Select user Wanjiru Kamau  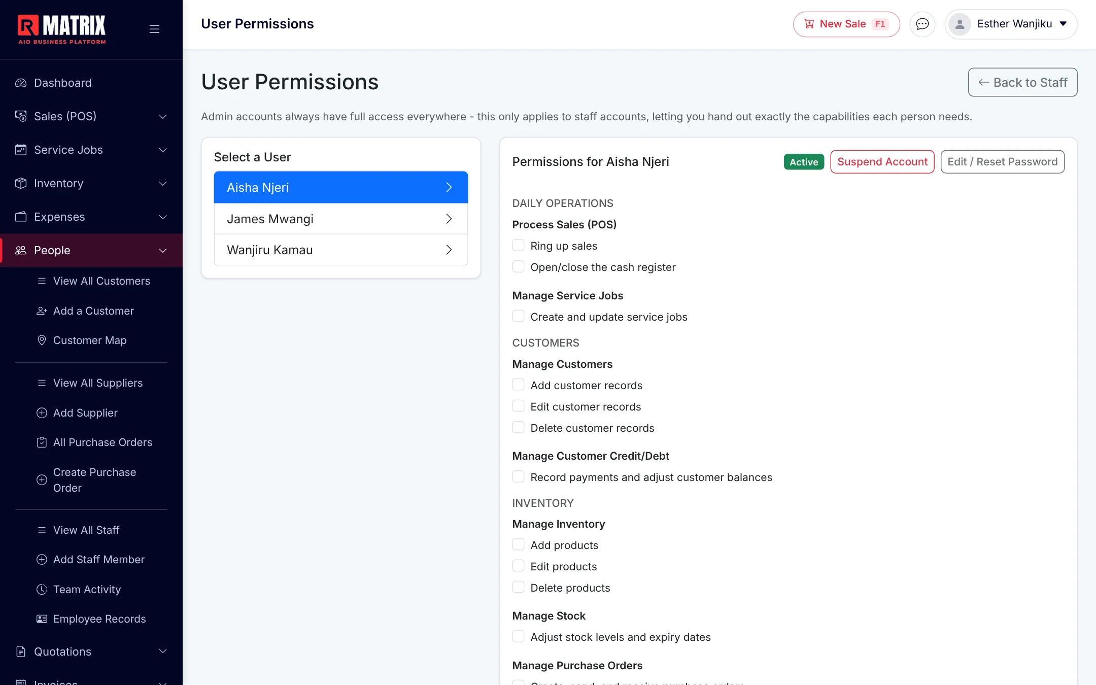click(340, 250)
